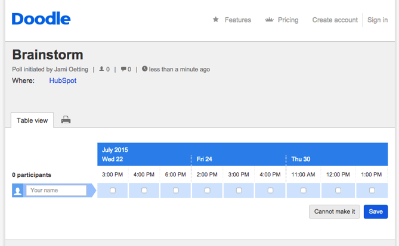Click the crown icon beside Pricing

point(269,20)
